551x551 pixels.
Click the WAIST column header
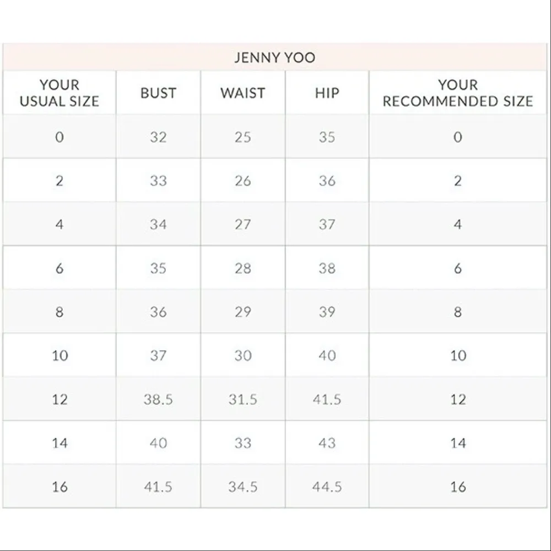(x=242, y=93)
